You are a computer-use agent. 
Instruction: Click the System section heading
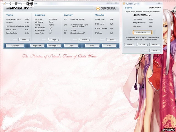point(68,15)
